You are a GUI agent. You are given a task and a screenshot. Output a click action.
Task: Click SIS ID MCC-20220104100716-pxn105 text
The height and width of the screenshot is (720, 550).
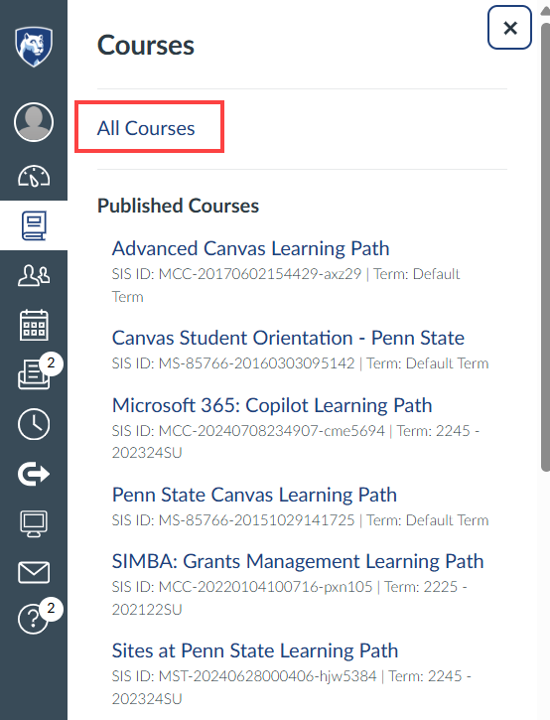(242, 587)
